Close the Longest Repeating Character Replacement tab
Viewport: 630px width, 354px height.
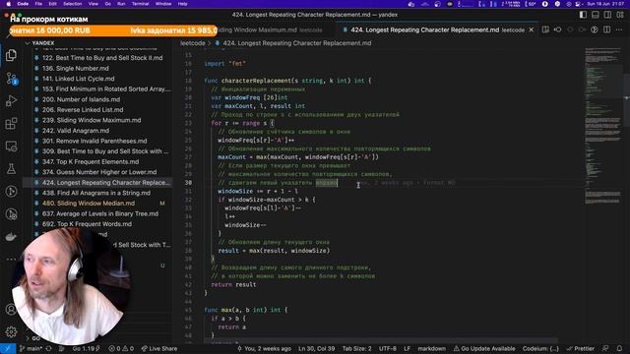532,29
